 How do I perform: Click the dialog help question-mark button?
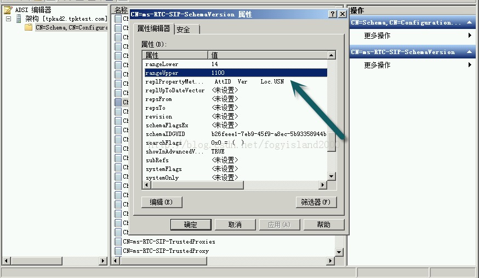click(332, 14)
